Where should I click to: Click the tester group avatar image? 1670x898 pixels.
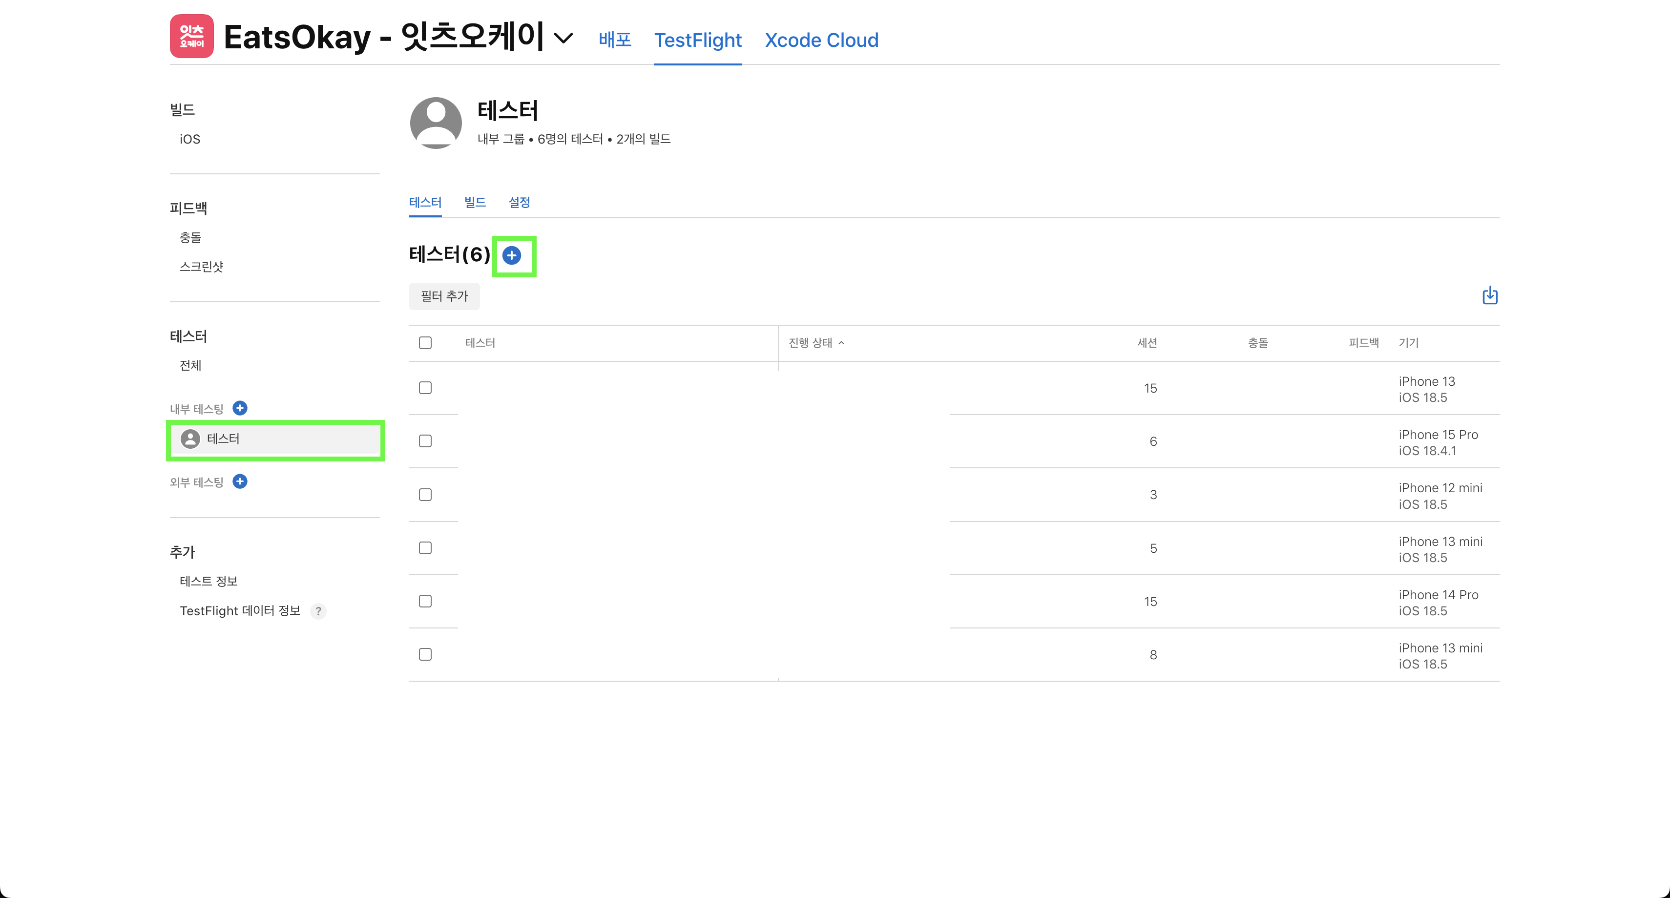[x=436, y=123]
